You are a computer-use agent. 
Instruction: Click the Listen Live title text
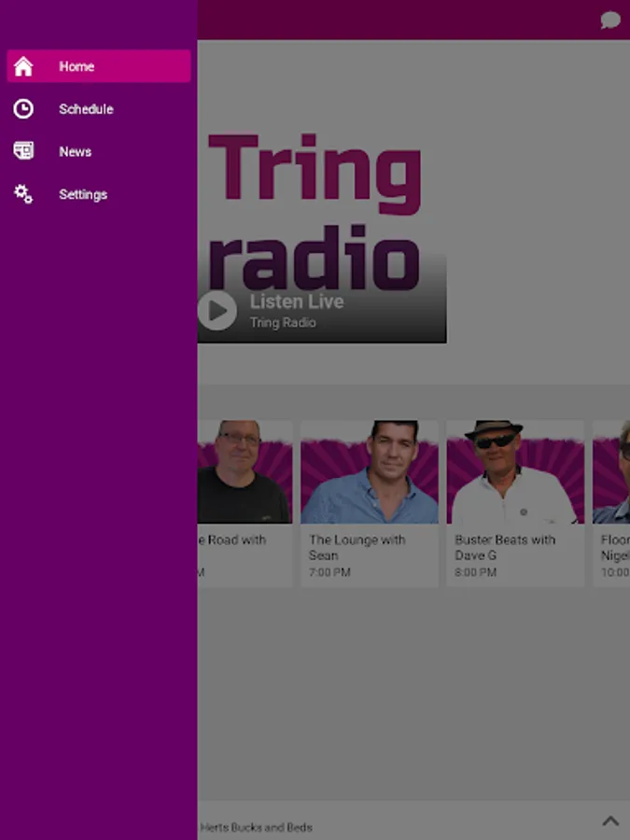pos(297,301)
